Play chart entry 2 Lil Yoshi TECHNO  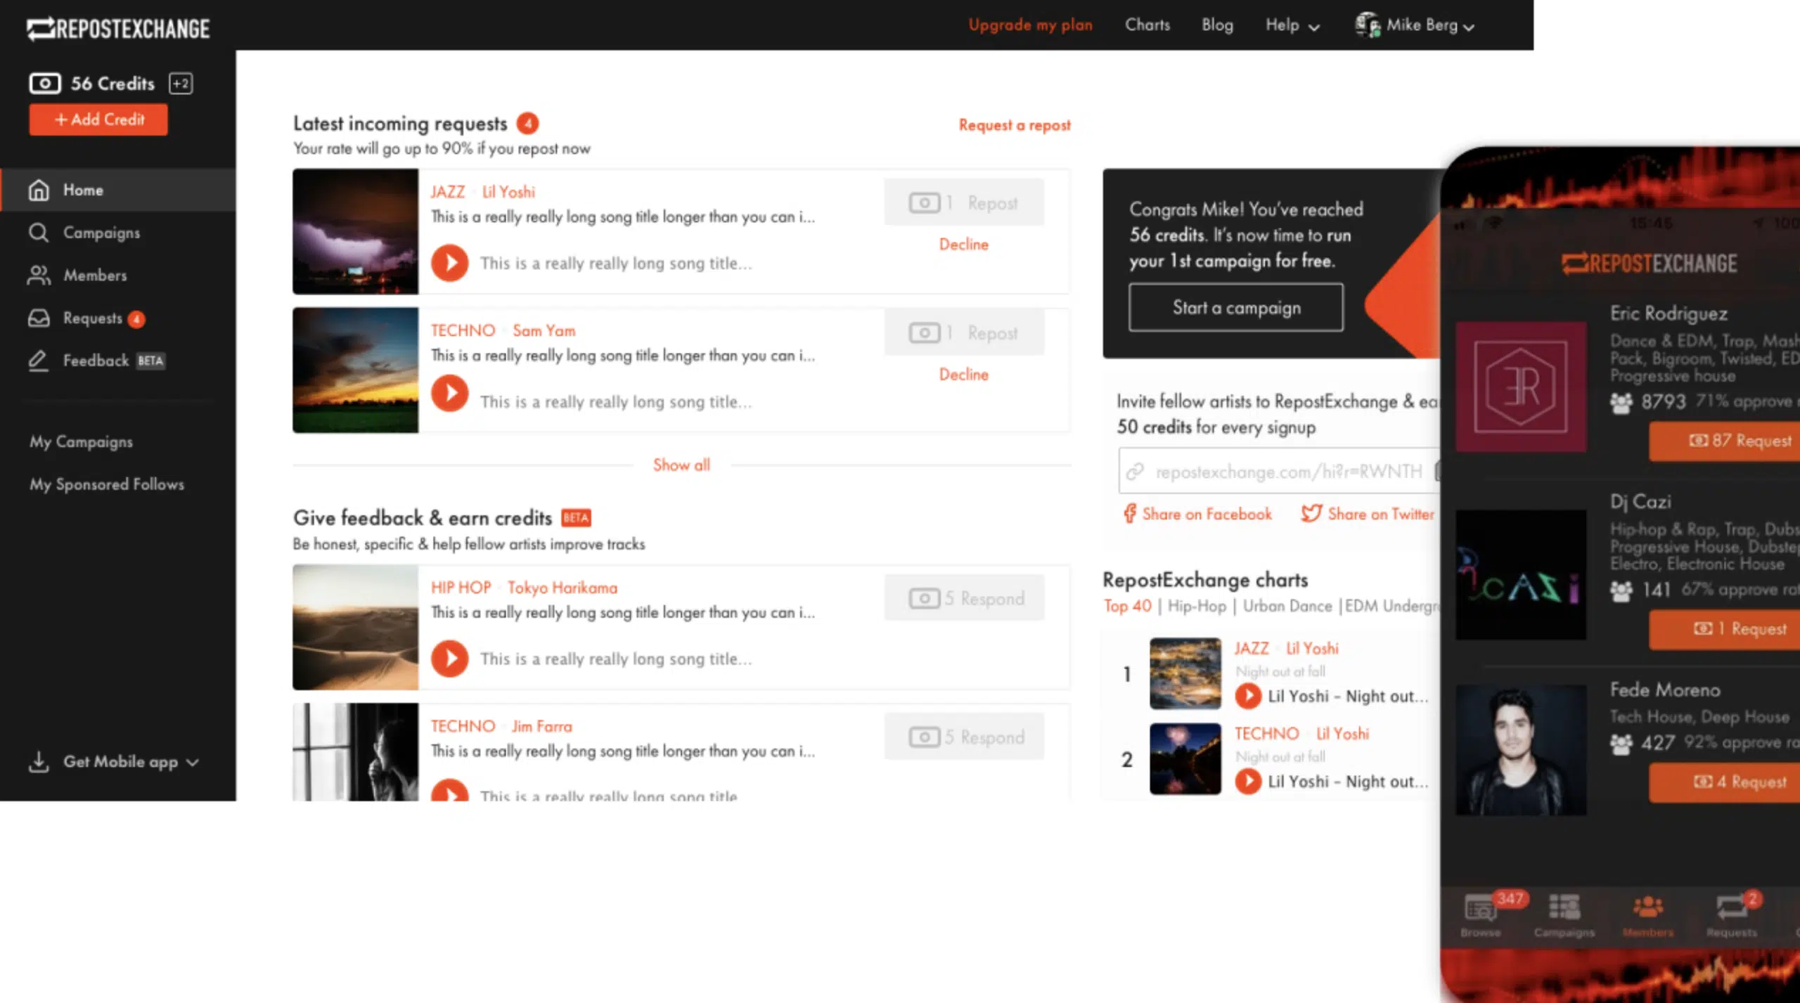click(x=1248, y=781)
